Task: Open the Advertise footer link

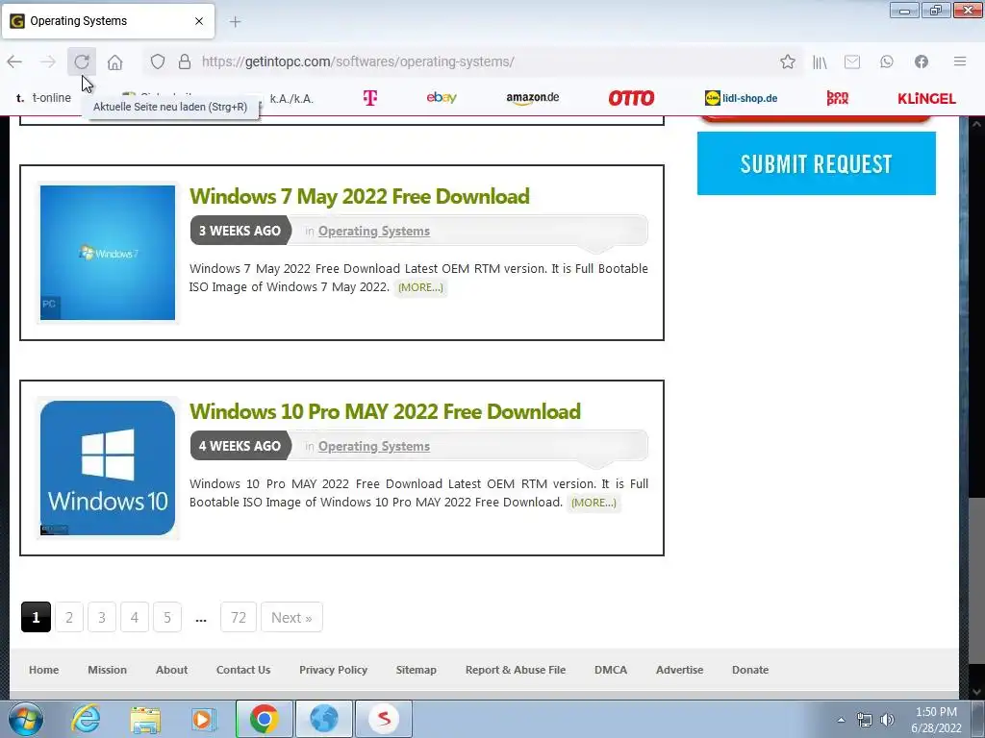Action: tap(680, 670)
